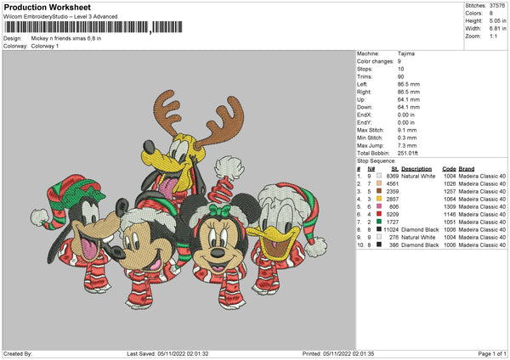Click the Width value 6.81 in
The height and width of the screenshot is (360, 510).
pyautogui.click(x=497, y=29)
